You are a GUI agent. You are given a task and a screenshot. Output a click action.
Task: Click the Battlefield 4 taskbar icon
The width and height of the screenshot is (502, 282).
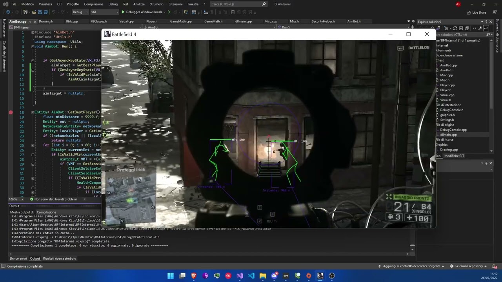(x=320, y=276)
